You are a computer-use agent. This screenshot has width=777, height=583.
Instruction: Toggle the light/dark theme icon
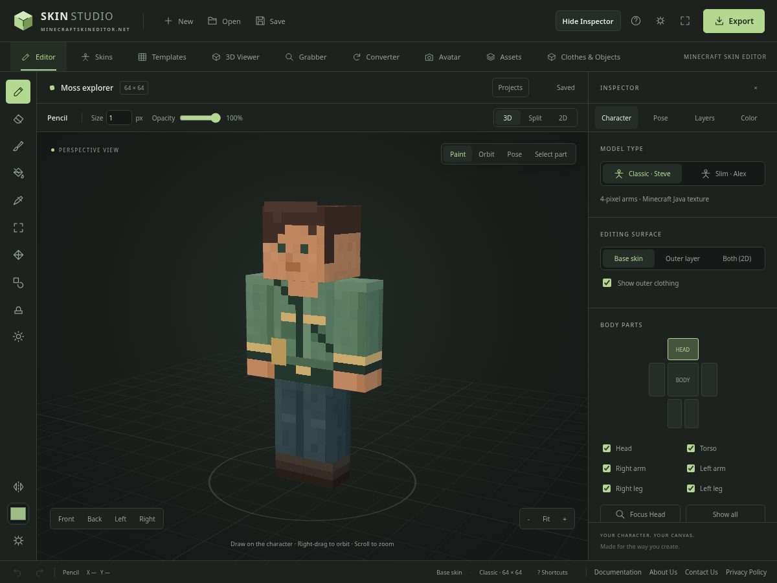click(660, 21)
